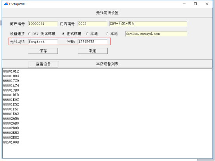Click the 查看设备 button
The height and width of the screenshot is (161, 215).
coord(43,64)
